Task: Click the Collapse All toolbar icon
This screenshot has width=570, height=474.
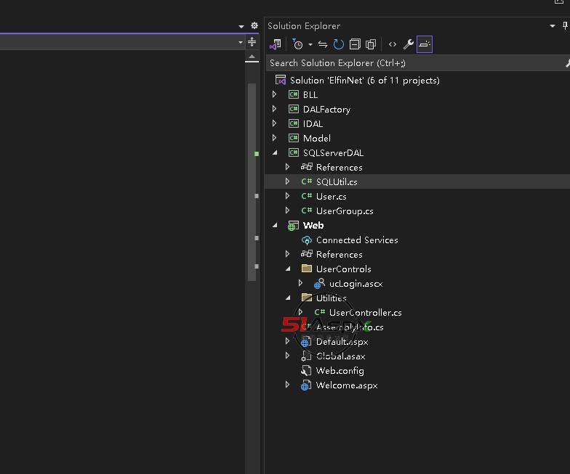Action: click(355, 44)
